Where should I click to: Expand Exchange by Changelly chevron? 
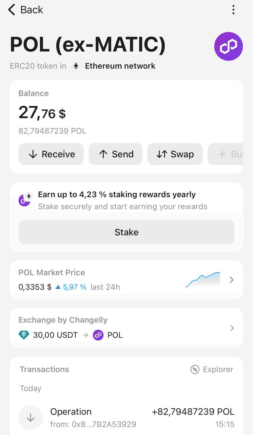tap(232, 328)
